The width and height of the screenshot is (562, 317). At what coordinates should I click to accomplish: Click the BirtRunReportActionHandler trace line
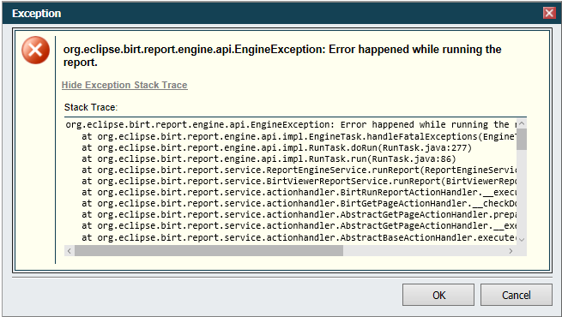pyautogui.click(x=299, y=192)
